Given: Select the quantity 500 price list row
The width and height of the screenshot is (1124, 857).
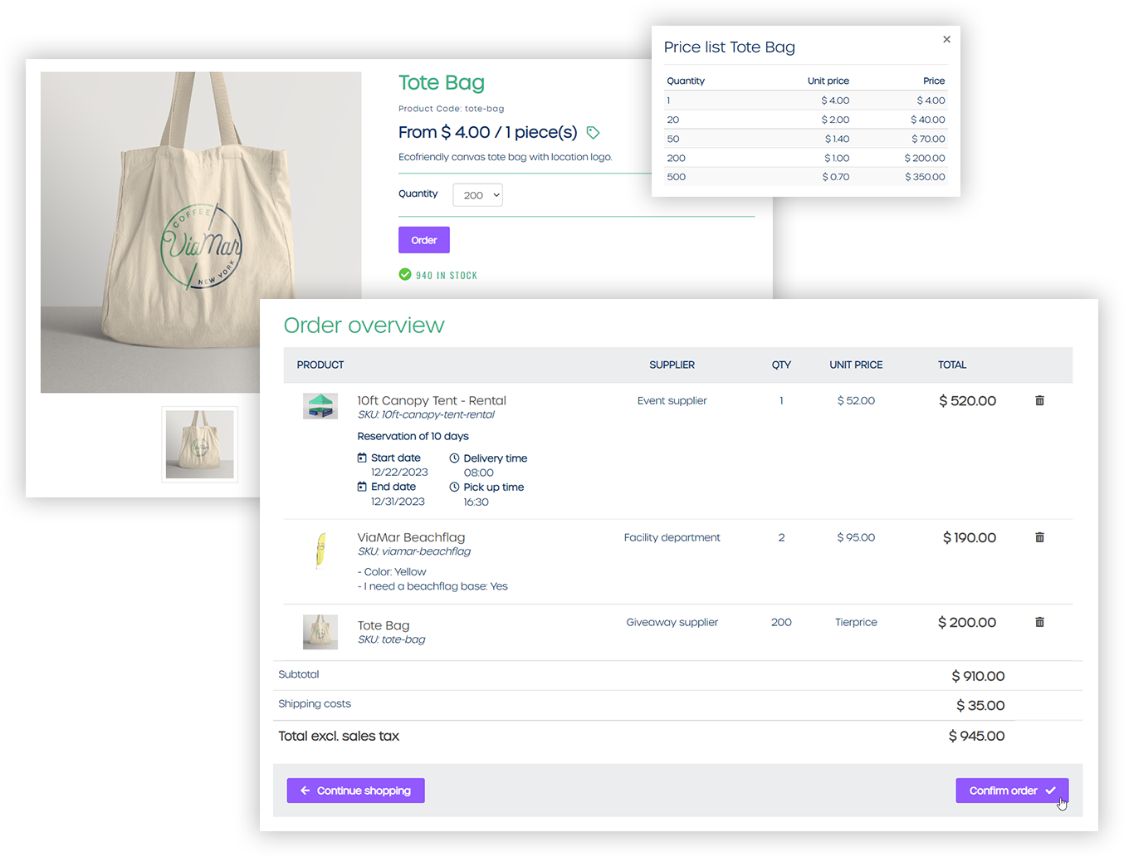Looking at the screenshot, I should pyautogui.click(x=806, y=177).
